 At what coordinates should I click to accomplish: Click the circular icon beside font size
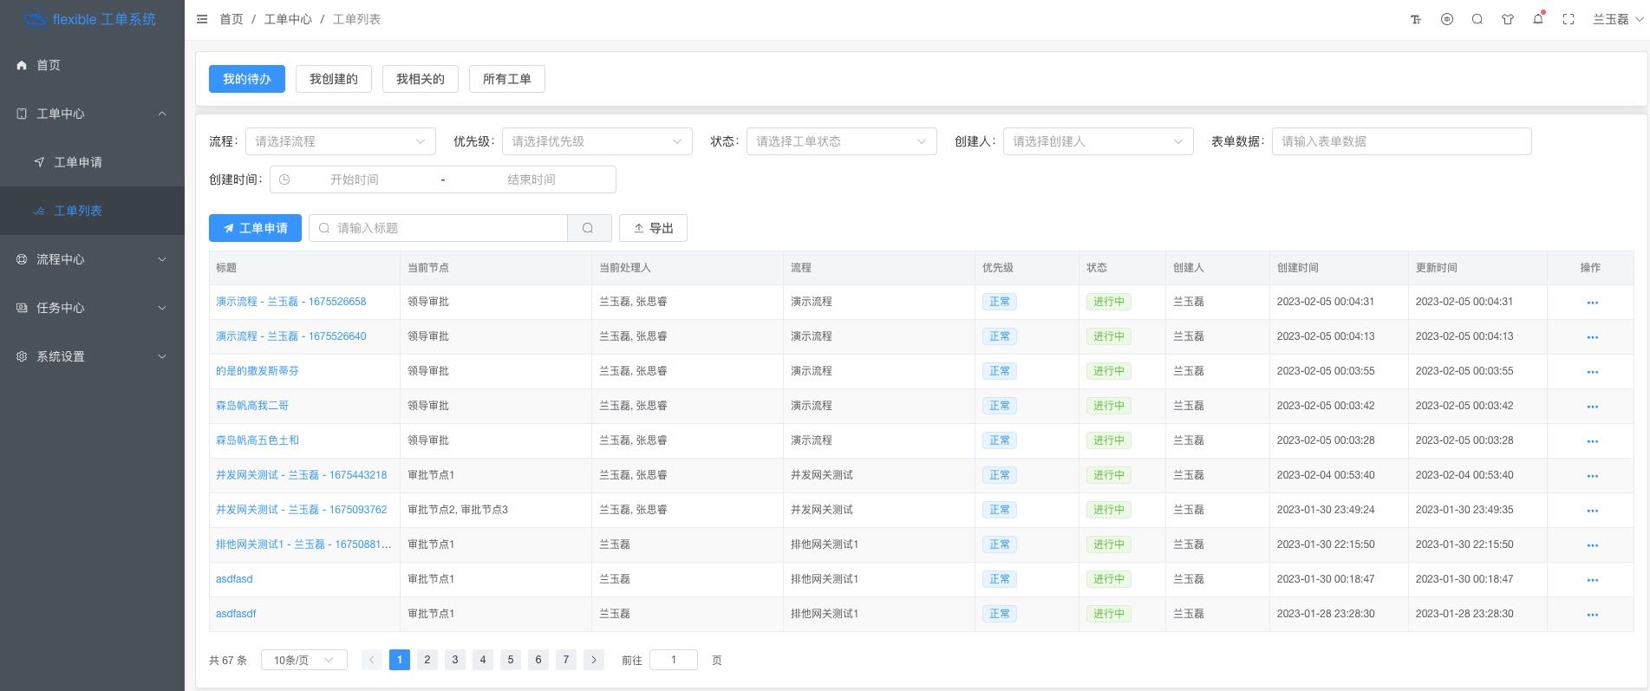1447,19
